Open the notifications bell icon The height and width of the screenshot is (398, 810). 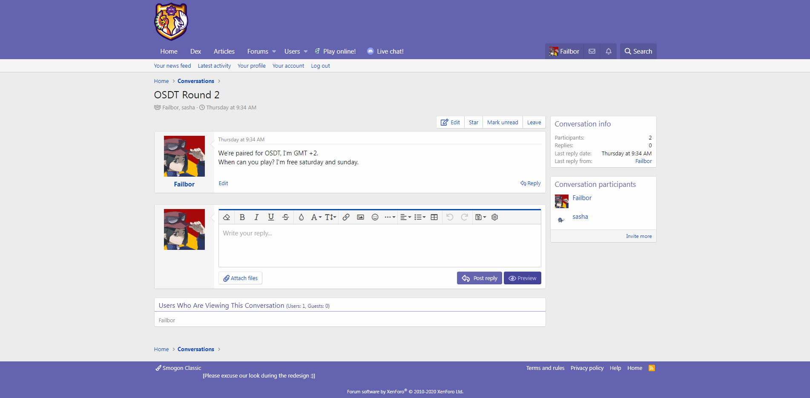609,52
